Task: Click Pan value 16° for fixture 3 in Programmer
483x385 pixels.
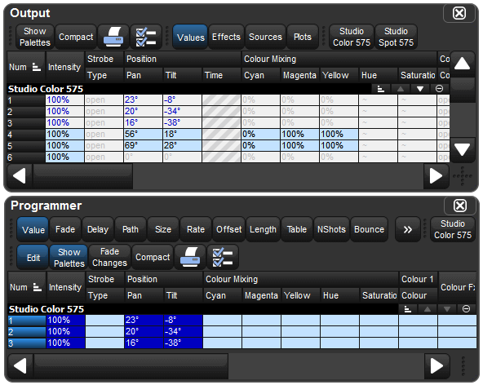Action: click(x=144, y=343)
